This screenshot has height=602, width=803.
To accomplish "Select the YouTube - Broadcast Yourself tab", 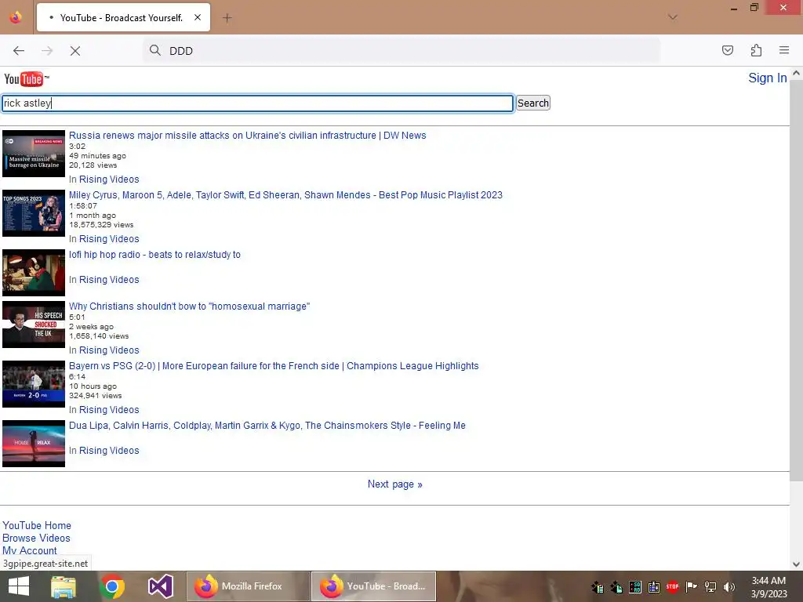I will click(x=123, y=17).
